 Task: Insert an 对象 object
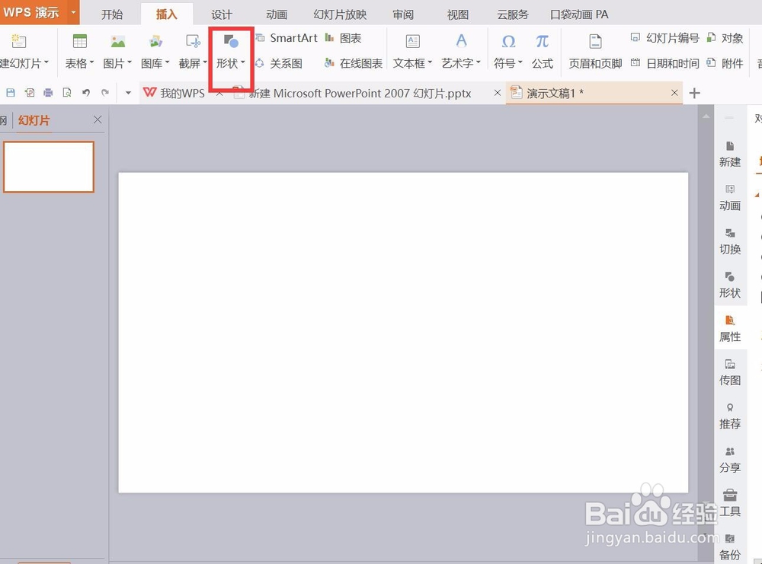(725, 38)
